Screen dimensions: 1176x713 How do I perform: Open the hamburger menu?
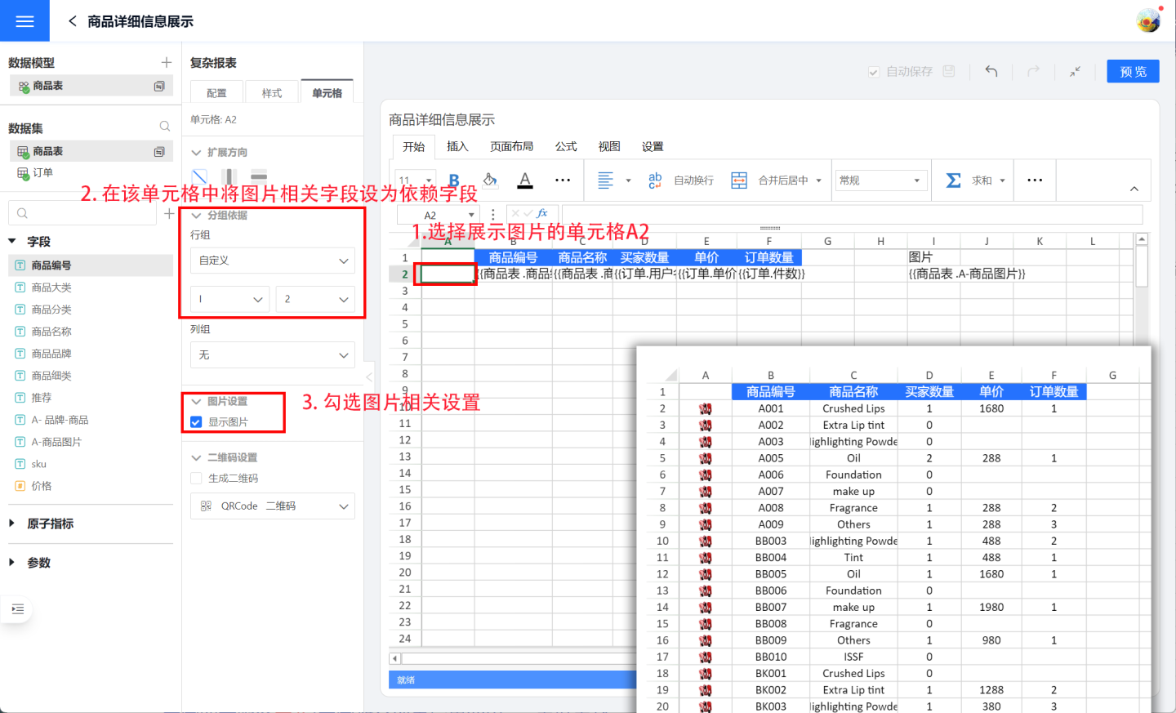point(24,21)
